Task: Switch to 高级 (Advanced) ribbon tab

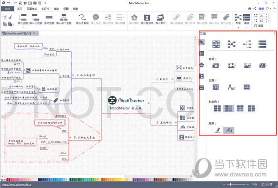Action: coord(56,9)
